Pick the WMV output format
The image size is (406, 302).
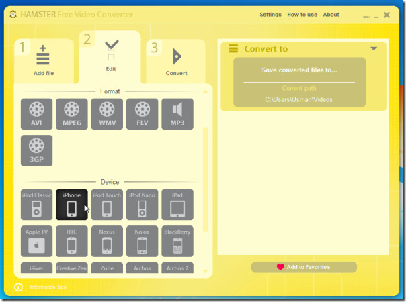pyautogui.click(x=107, y=114)
